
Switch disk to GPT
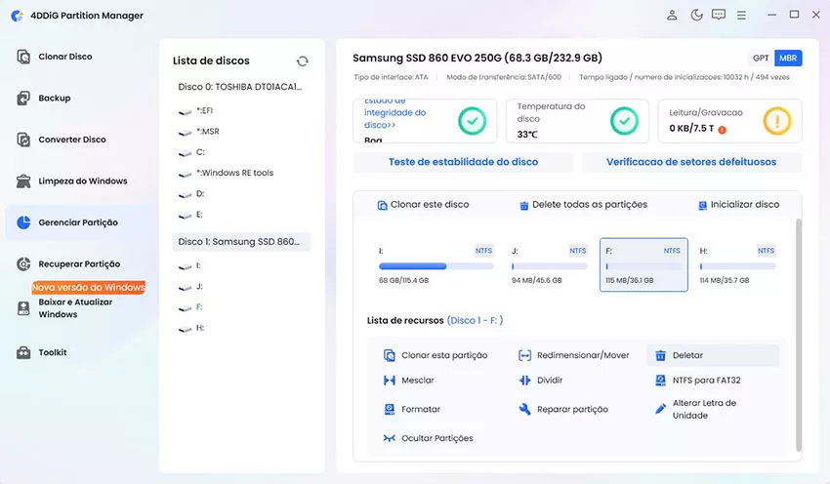(x=761, y=59)
